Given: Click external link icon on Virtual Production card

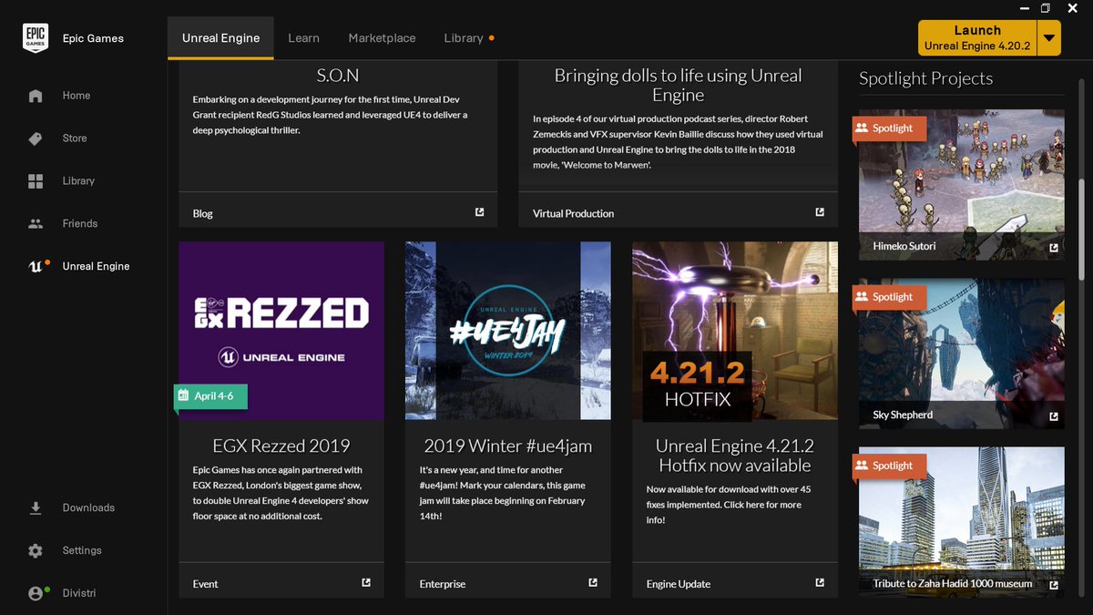Looking at the screenshot, I should click(x=820, y=212).
